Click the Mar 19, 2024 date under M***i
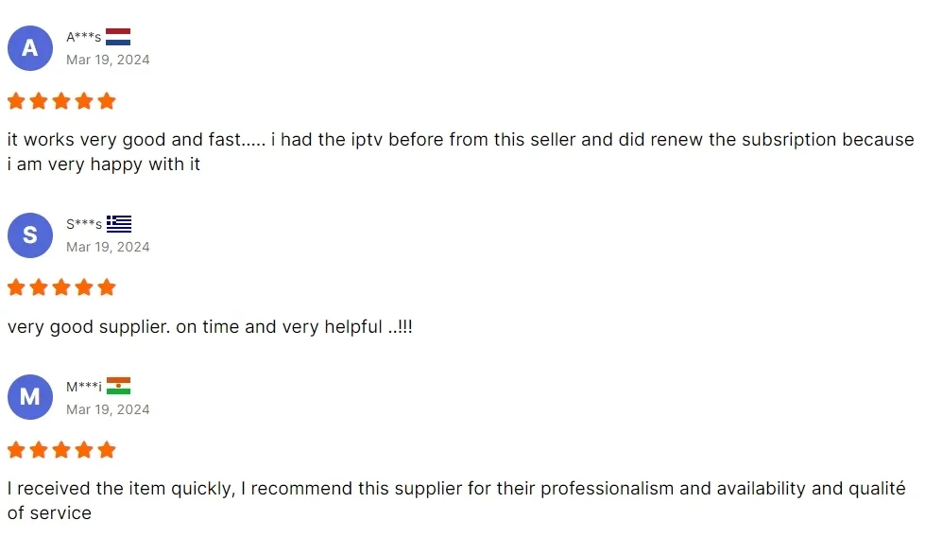925x555 pixels. click(x=108, y=409)
